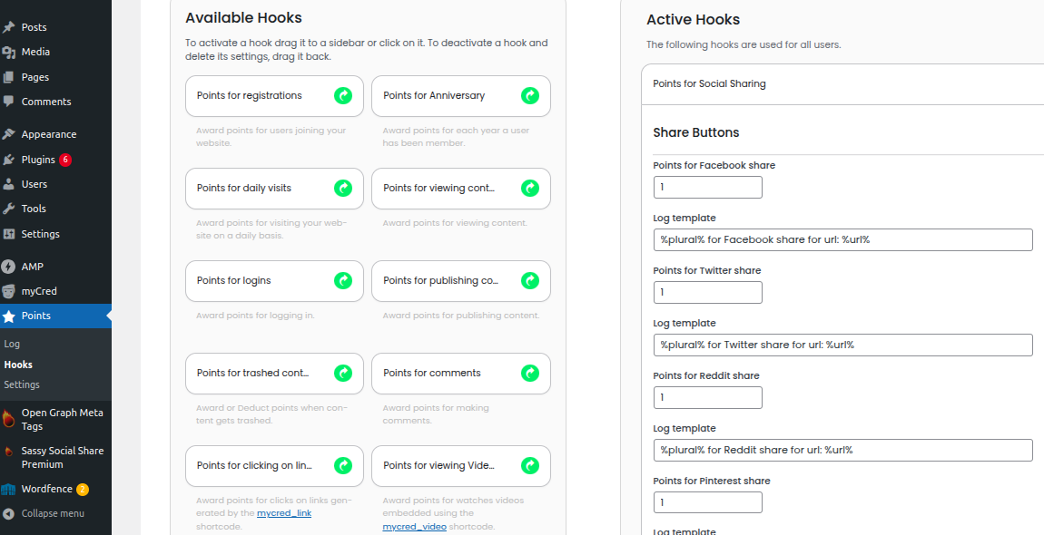Open the Settings submenu under Points

pos(21,384)
